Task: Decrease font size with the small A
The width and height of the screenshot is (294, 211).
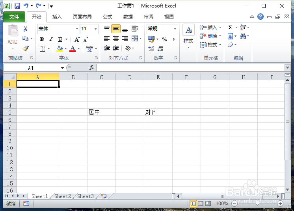Action: [x=86, y=39]
